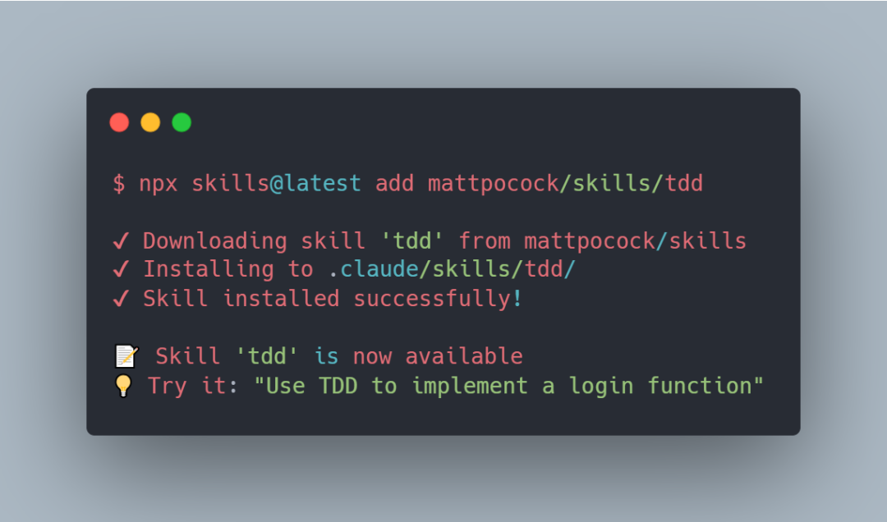Click the green maximize dot
The width and height of the screenshot is (887, 522).
pos(182,122)
